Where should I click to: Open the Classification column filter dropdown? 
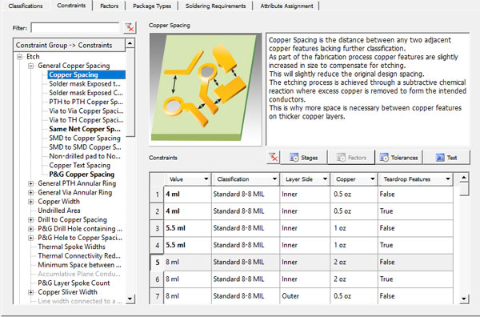point(274,179)
